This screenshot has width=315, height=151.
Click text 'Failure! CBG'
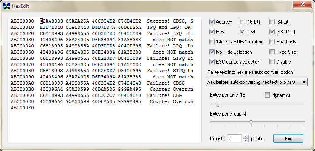164,95
